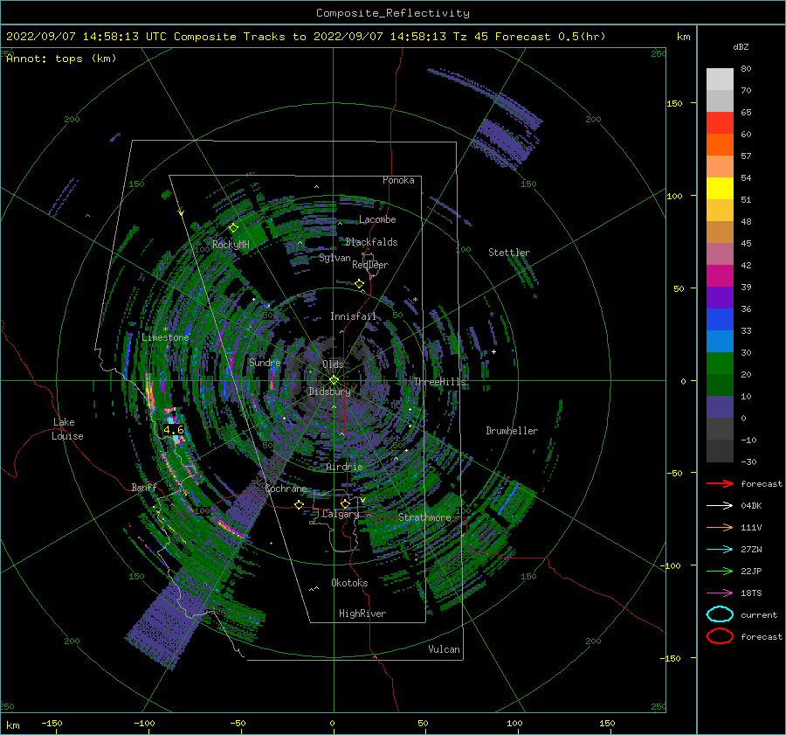The height and width of the screenshot is (735, 786).
Task: Click the Stettler city label
Action: [509, 253]
